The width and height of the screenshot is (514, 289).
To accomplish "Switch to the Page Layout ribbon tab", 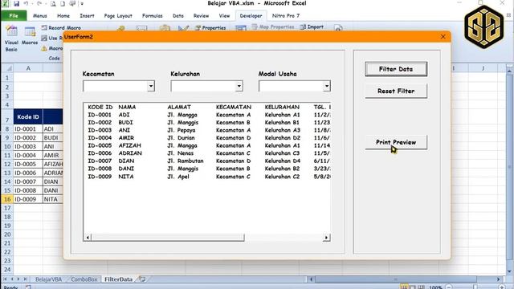I will click(x=118, y=16).
